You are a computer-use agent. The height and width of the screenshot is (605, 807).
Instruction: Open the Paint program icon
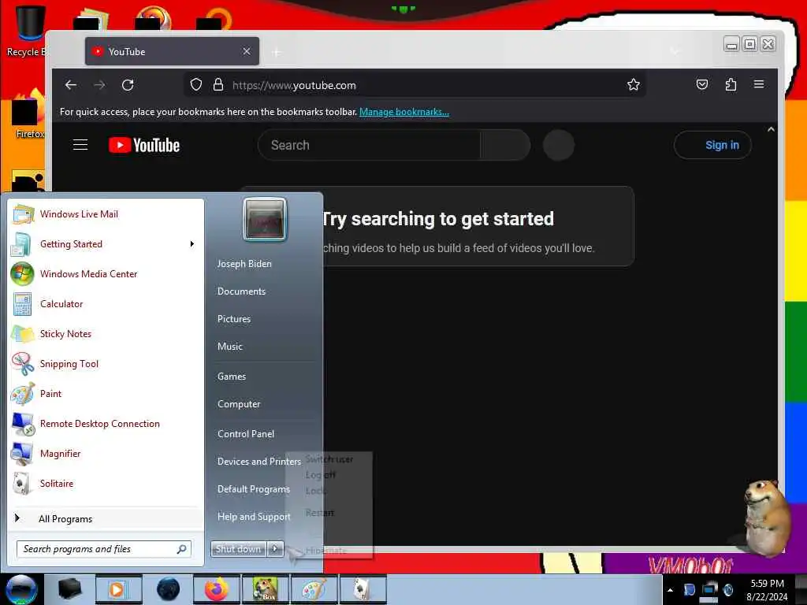coord(22,394)
